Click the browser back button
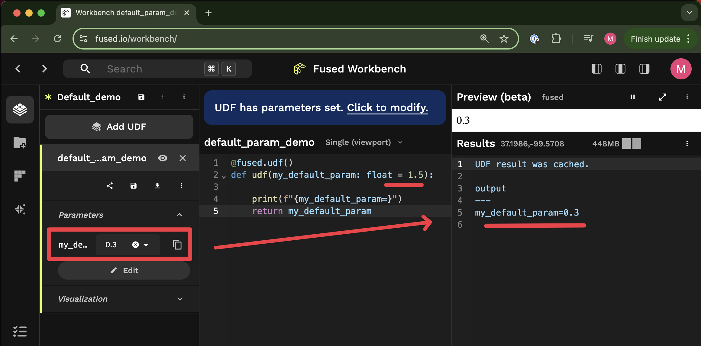Image resolution: width=701 pixels, height=346 pixels. pos(14,39)
